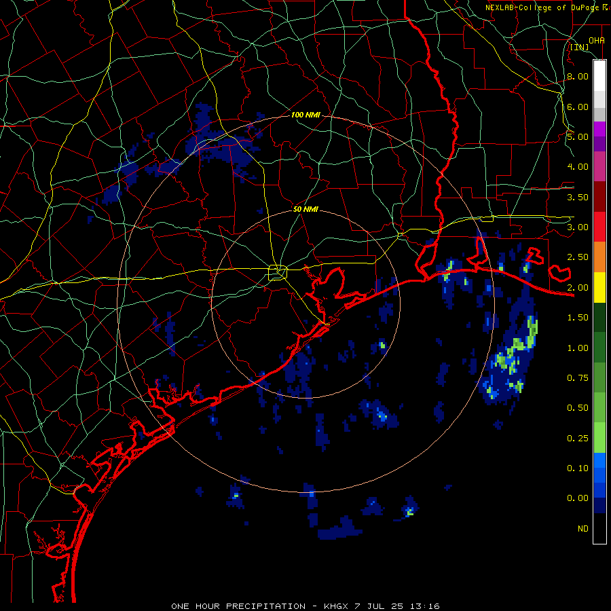Screen dimensions: 611x611
Task: Click the 2.00 legend value
Action: coord(578,288)
